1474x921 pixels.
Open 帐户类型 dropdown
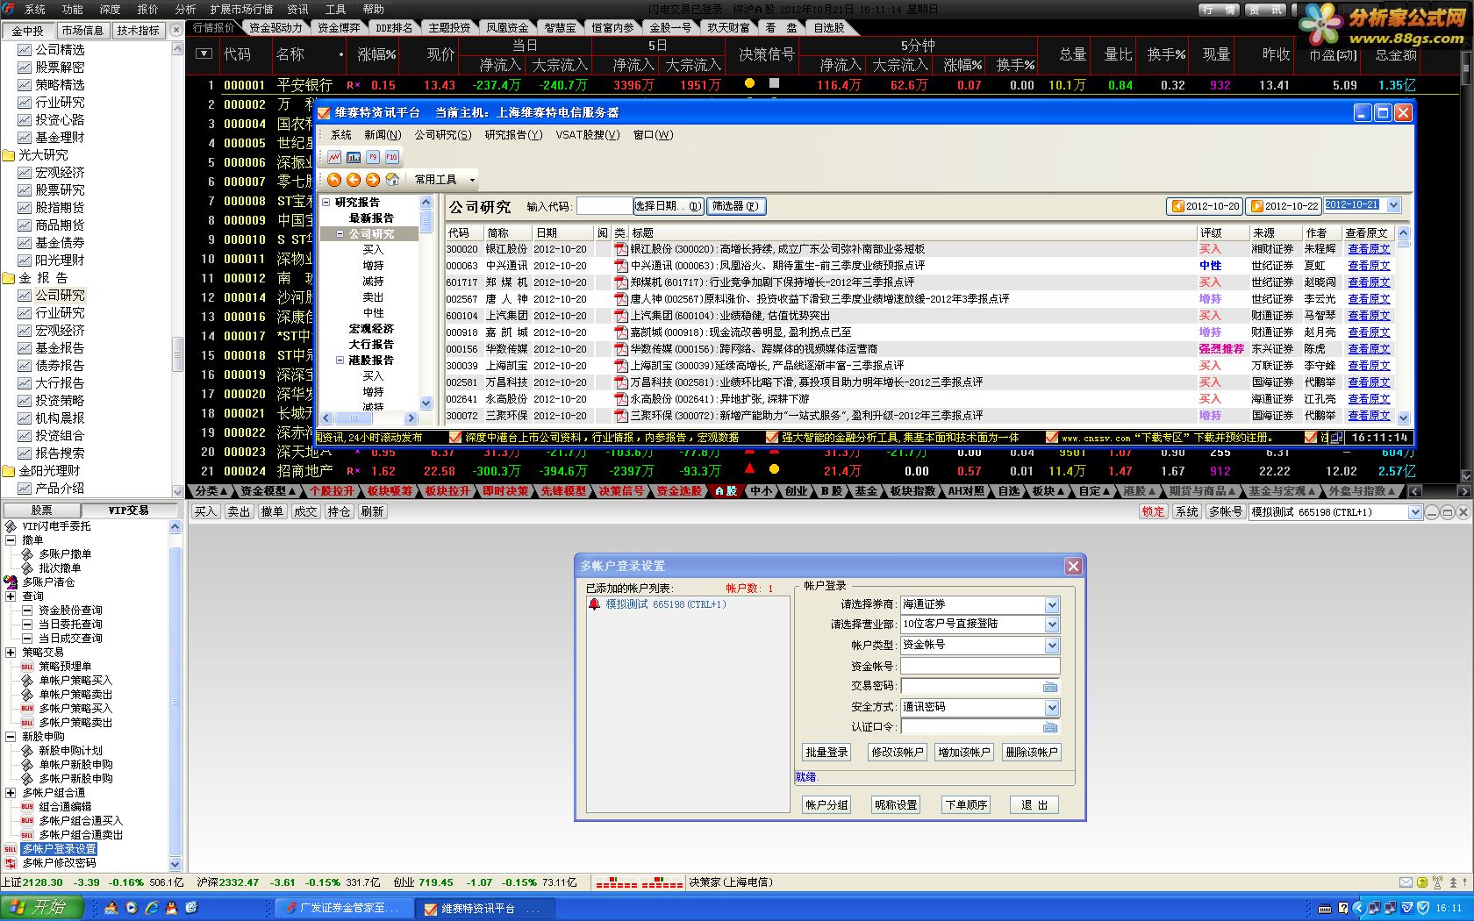(x=1052, y=645)
